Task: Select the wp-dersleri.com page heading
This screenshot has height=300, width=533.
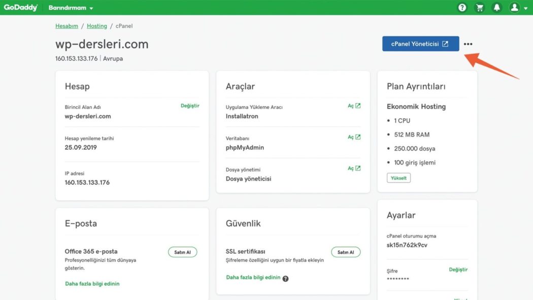Action: click(x=102, y=44)
